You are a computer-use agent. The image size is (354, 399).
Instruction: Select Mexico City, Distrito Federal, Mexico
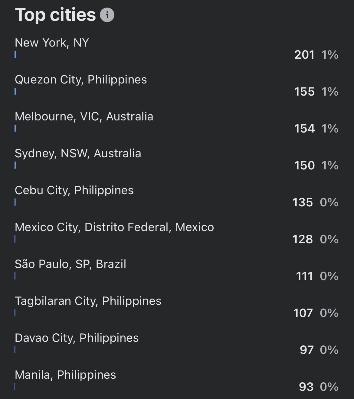(x=114, y=227)
